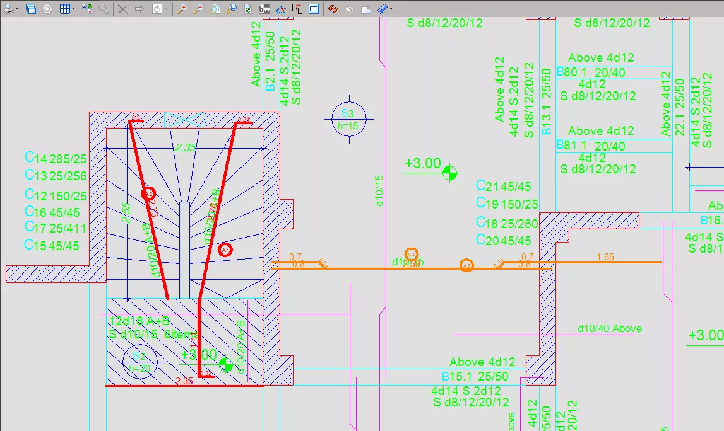Click column label C13 25/256
This screenshot has width=724, height=431.
click(x=56, y=175)
